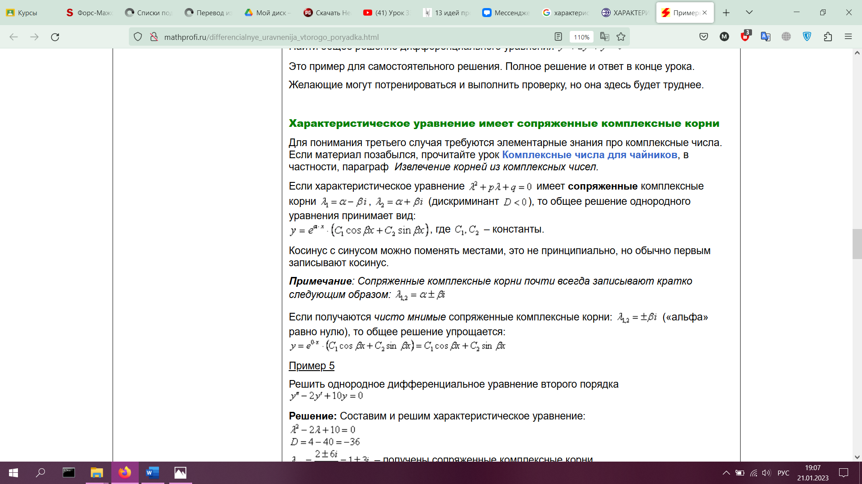Go forward to the next page
The image size is (862, 484).
[x=34, y=37]
